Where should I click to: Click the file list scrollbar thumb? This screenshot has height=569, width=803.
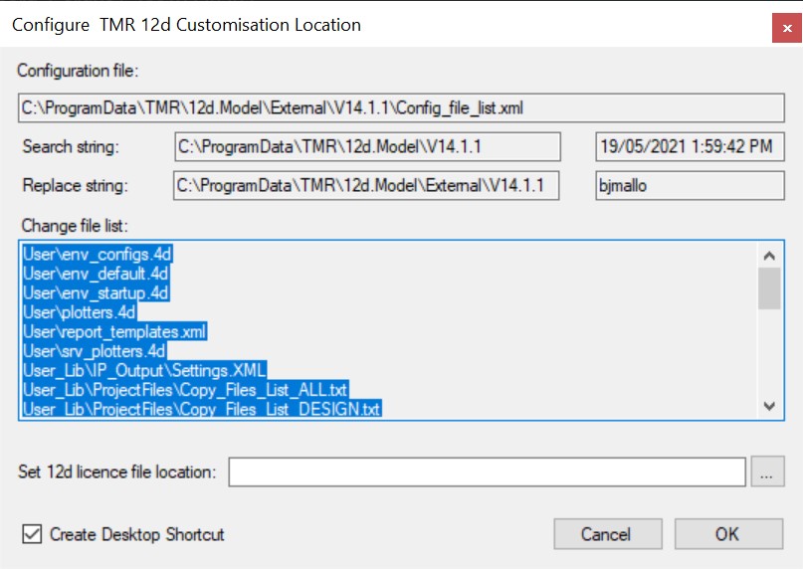(769, 288)
